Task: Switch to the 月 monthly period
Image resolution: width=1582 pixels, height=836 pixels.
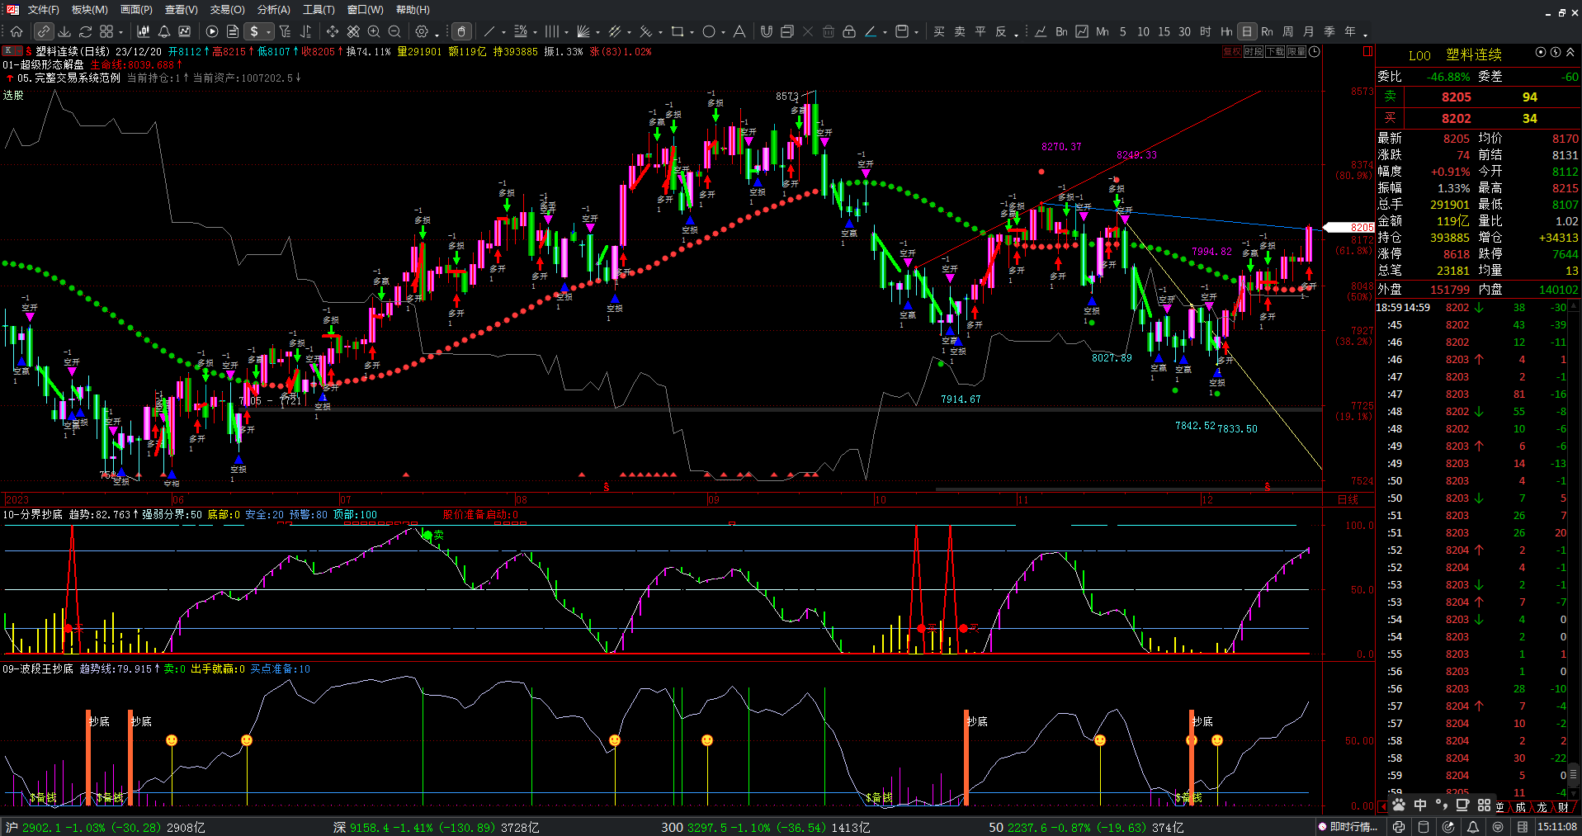Action: click(x=1309, y=31)
